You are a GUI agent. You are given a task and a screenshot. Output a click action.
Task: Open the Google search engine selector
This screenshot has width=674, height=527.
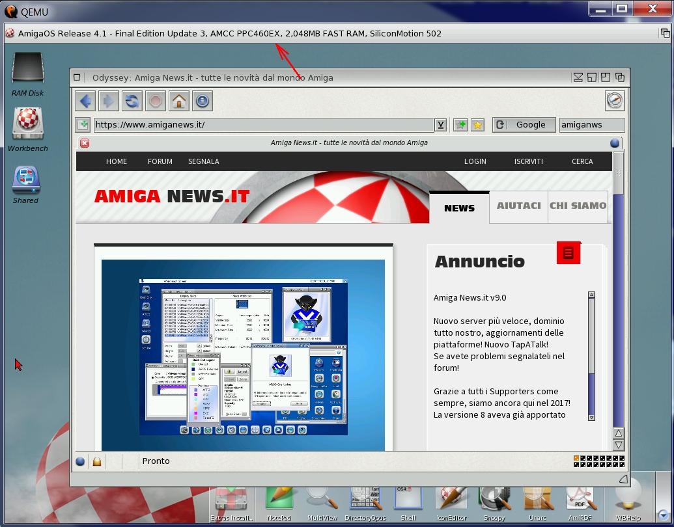coord(524,125)
